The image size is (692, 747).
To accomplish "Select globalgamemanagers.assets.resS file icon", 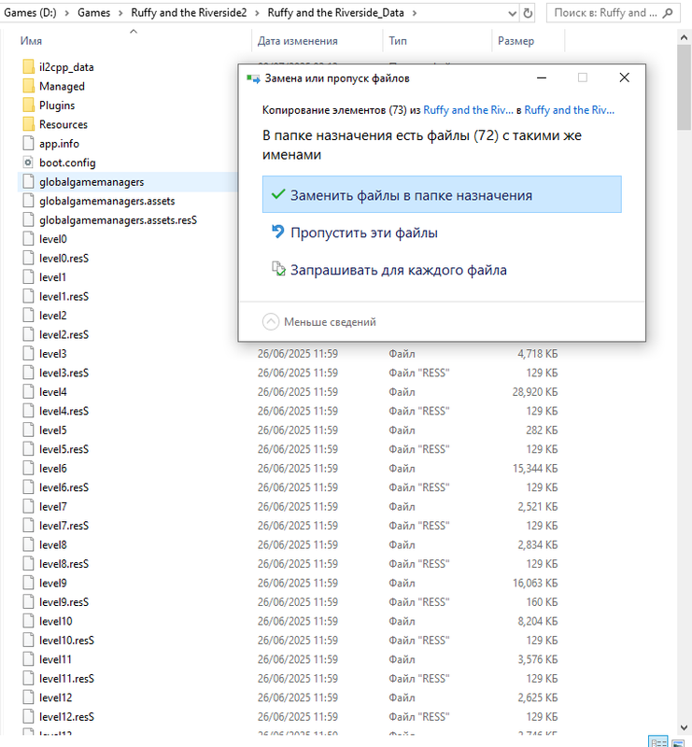I will pos(29,219).
